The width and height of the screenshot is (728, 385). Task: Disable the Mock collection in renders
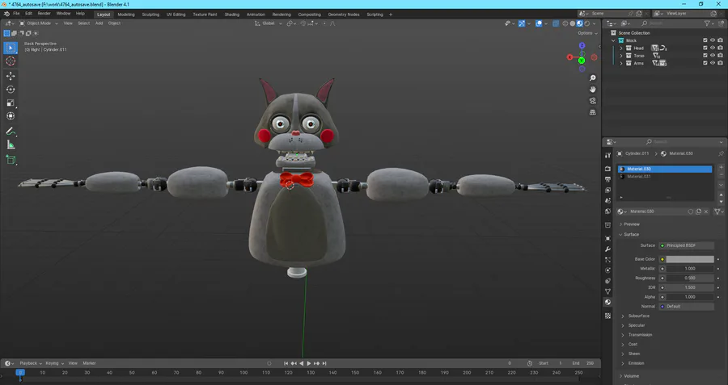tap(720, 41)
